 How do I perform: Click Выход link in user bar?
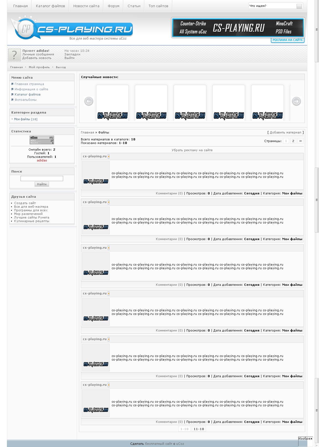(61, 67)
